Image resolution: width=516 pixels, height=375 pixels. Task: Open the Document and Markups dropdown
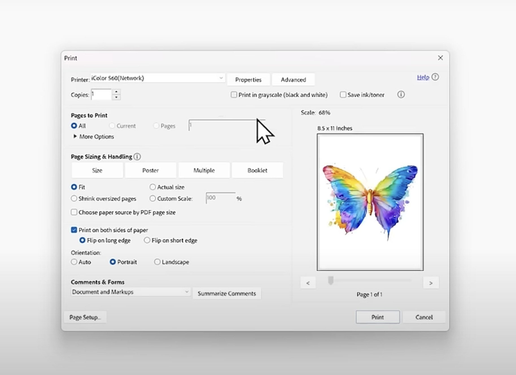point(130,292)
